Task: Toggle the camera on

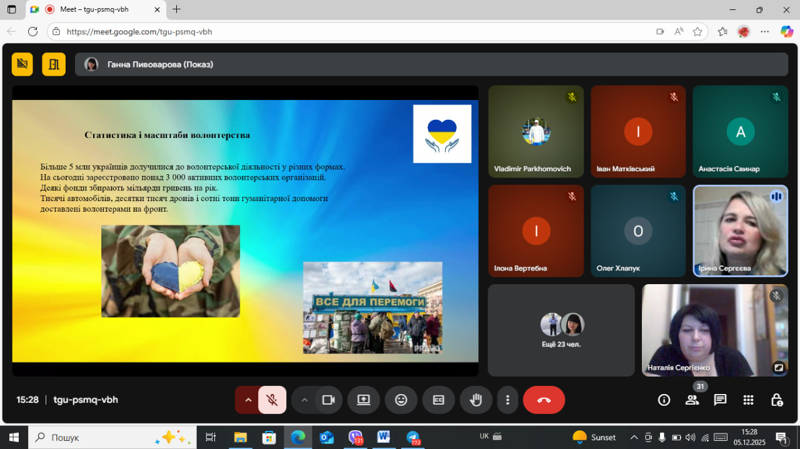Action: [x=328, y=400]
